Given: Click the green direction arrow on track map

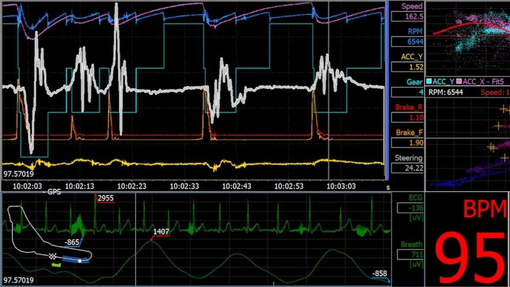Looking at the screenshot, I should click(x=56, y=265).
